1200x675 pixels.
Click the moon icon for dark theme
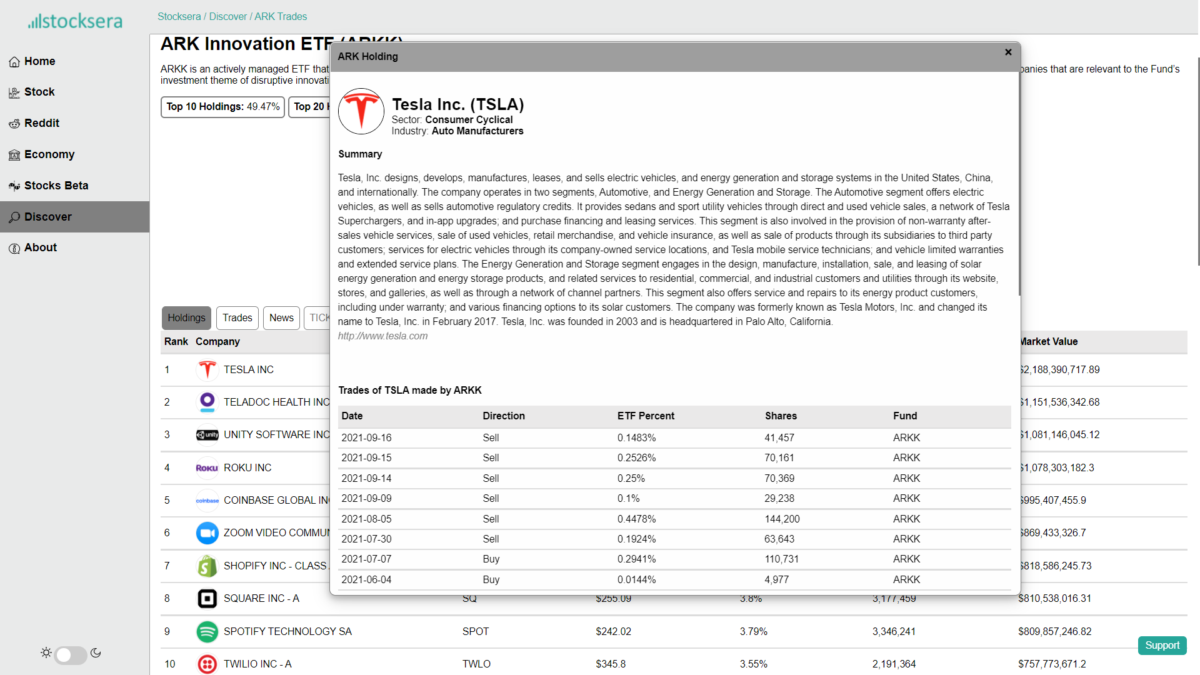tap(96, 653)
